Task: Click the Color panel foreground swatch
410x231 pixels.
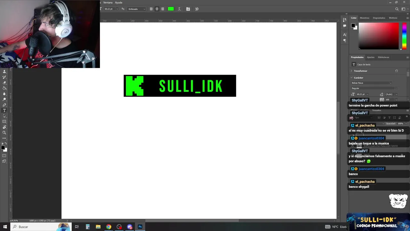Action: pos(353,26)
